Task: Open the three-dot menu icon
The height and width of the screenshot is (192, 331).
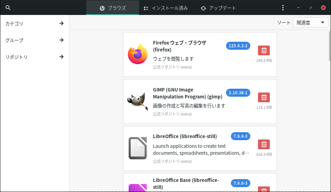Action: click(283, 8)
